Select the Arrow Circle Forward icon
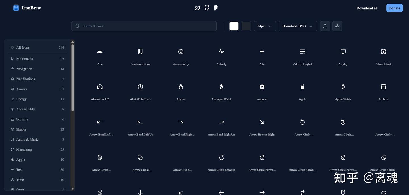 [222, 158]
